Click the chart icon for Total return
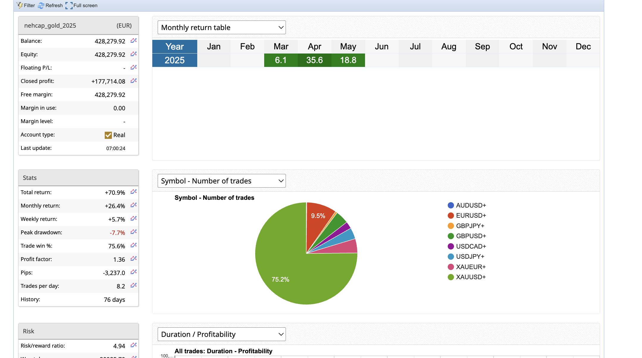The image size is (642, 358). pos(134,192)
